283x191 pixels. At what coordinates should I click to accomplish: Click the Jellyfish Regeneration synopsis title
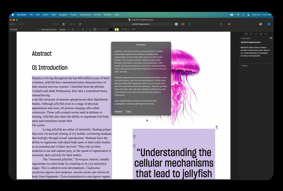[x=251, y=42]
